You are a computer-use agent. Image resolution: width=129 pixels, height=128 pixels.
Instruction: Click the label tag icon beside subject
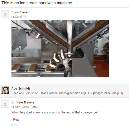[79, 3]
